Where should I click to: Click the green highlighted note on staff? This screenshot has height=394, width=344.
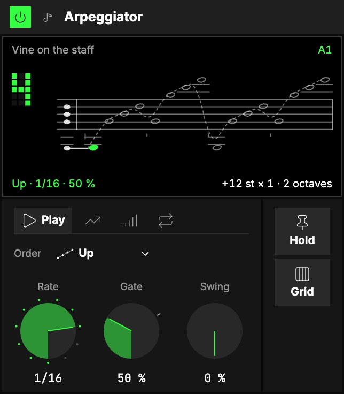pos(93,148)
